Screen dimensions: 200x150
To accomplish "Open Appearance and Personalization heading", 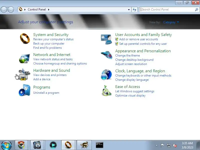I will coord(143,51).
